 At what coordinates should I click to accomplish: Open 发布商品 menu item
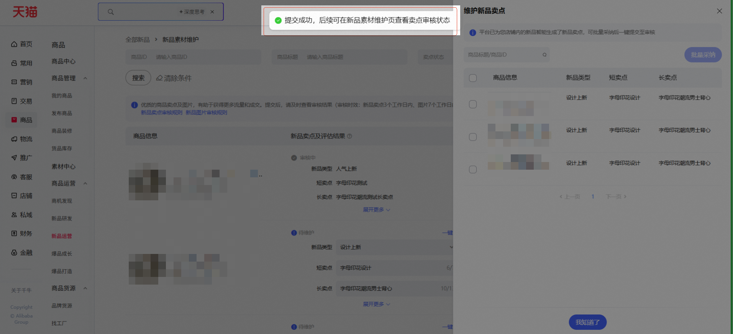click(x=62, y=113)
